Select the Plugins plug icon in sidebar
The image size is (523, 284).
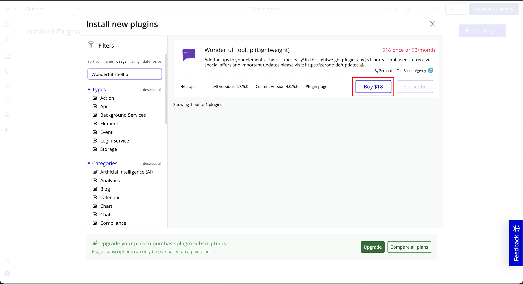(7, 100)
